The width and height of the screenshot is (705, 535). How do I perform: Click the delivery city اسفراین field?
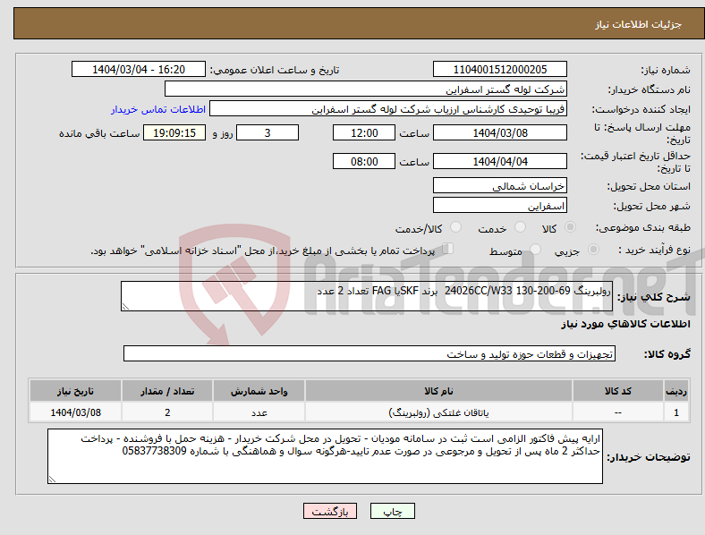coord(500,206)
